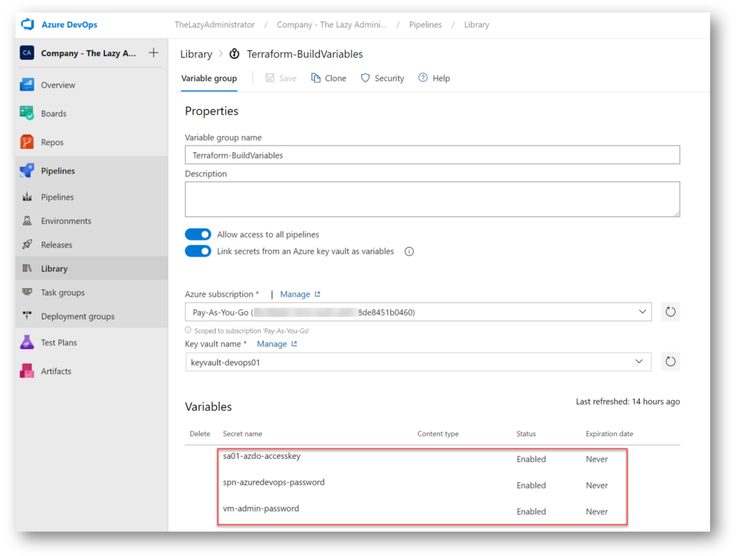Viewport: 736px width, 556px height.
Task: Click the Test Plans flask icon
Action: 27,342
